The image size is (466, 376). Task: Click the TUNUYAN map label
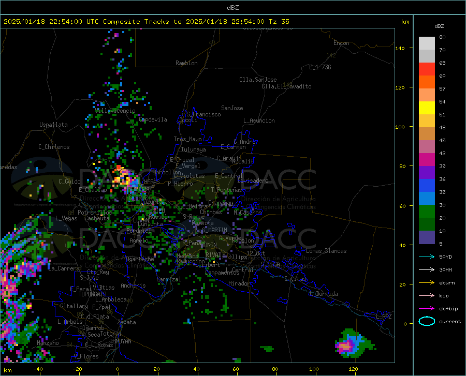click(x=120, y=341)
